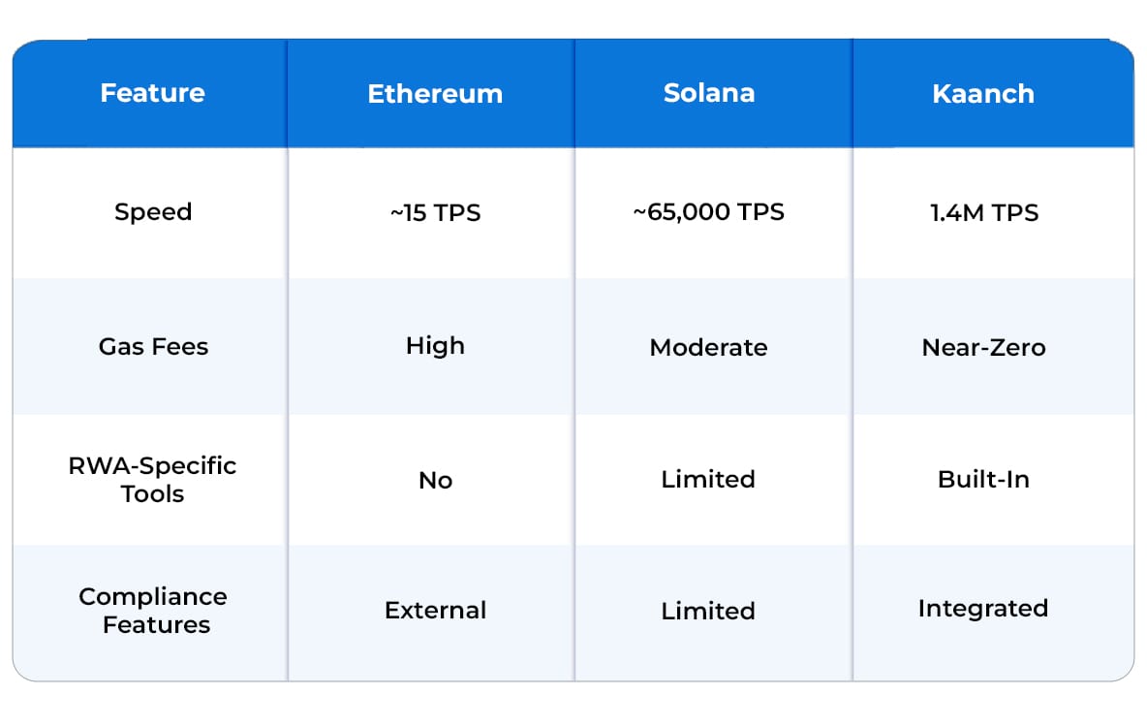Select Ethereum's No cell for RWA tools
Image resolution: width=1147 pixels, height=726 pixels.
click(x=435, y=481)
